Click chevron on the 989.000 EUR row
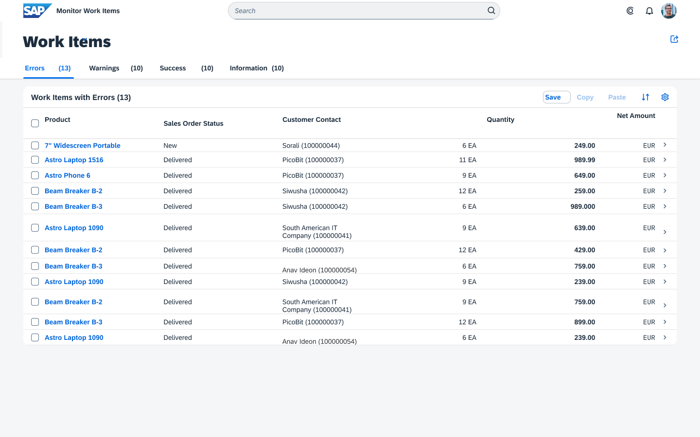Screen dimensions: 700x437 (665, 206)
